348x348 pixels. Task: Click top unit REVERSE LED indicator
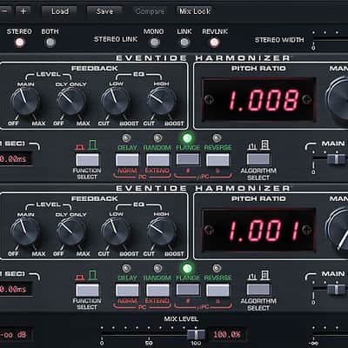tap(217, 137)
